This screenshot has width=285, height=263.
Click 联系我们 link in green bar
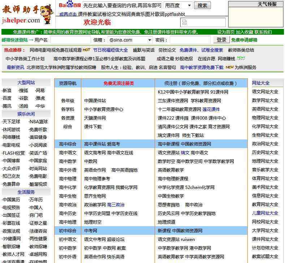(263, 32)
